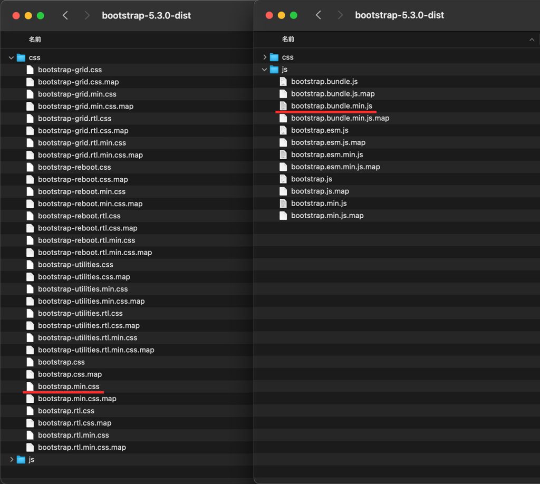Click the back navigation chevron in left window
This screenshot has width=540, height=484.
65,15
